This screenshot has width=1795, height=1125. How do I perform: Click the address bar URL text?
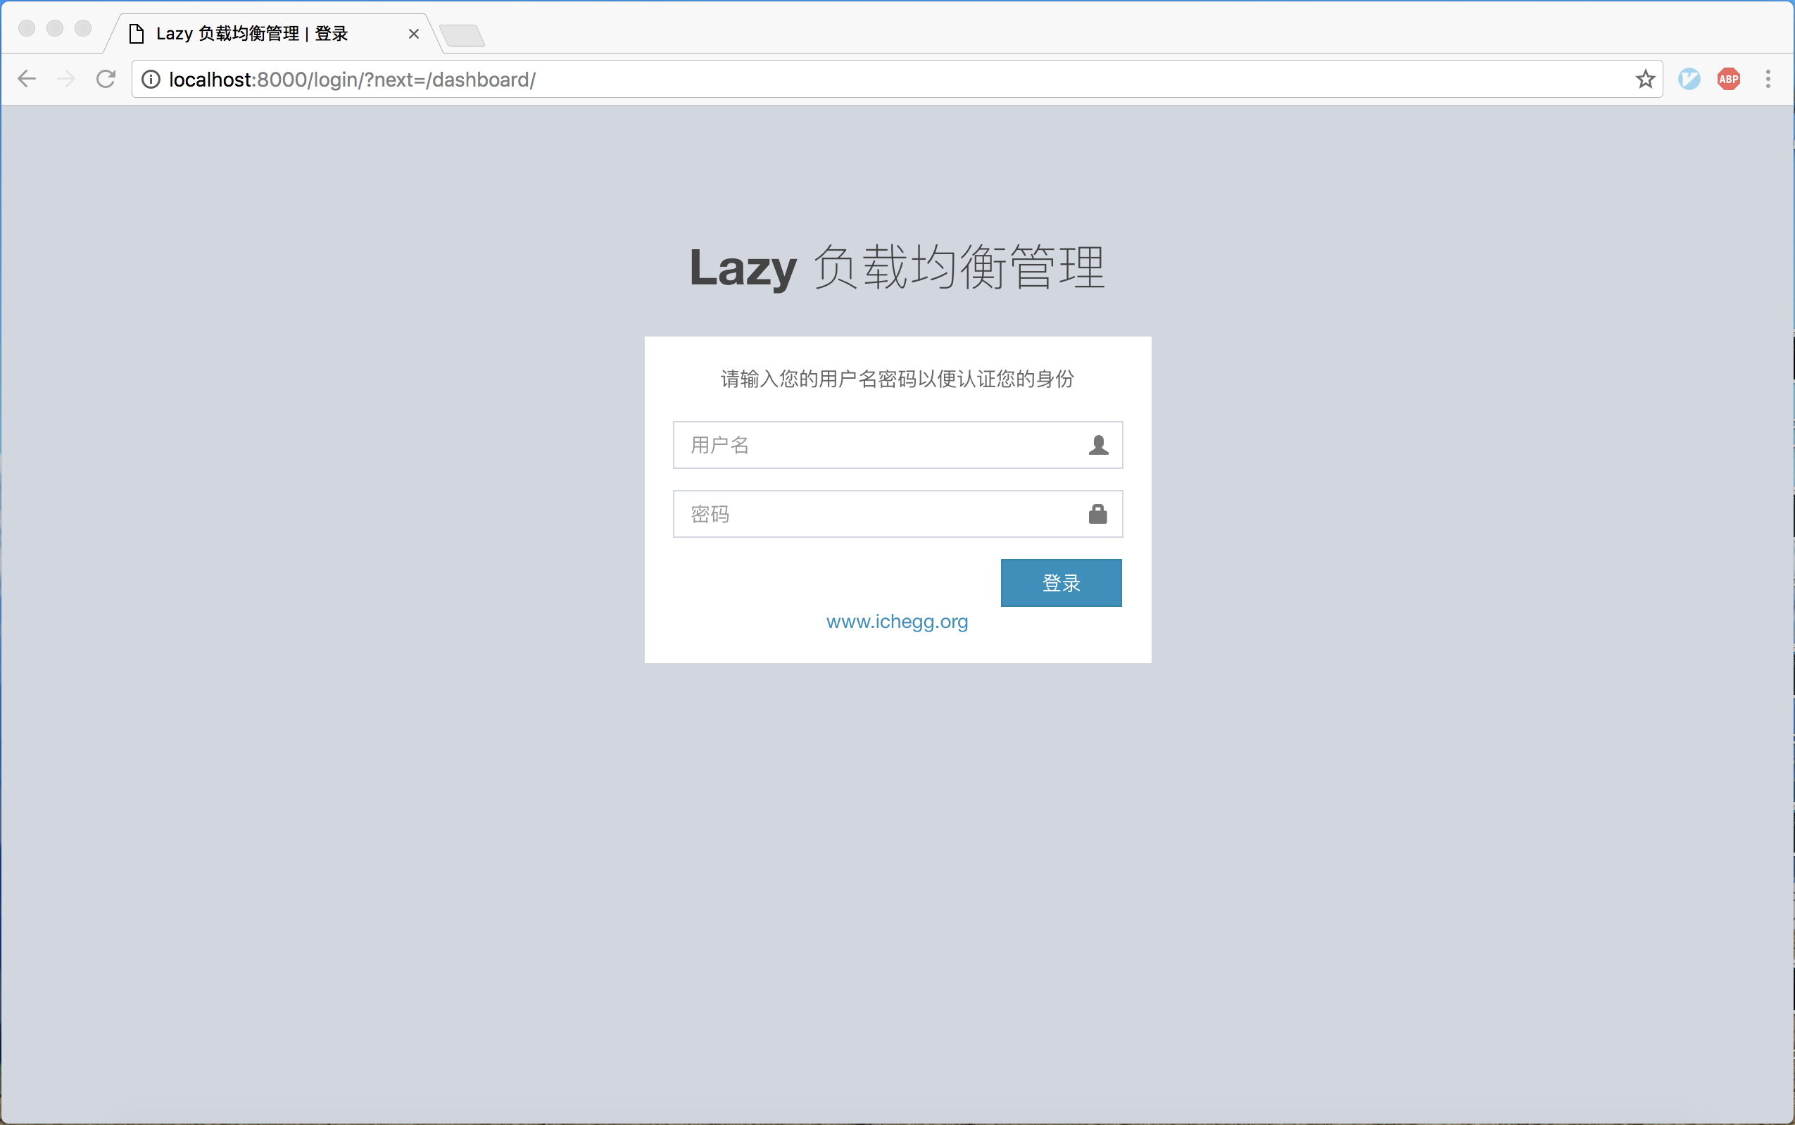[x=353, y=80]
